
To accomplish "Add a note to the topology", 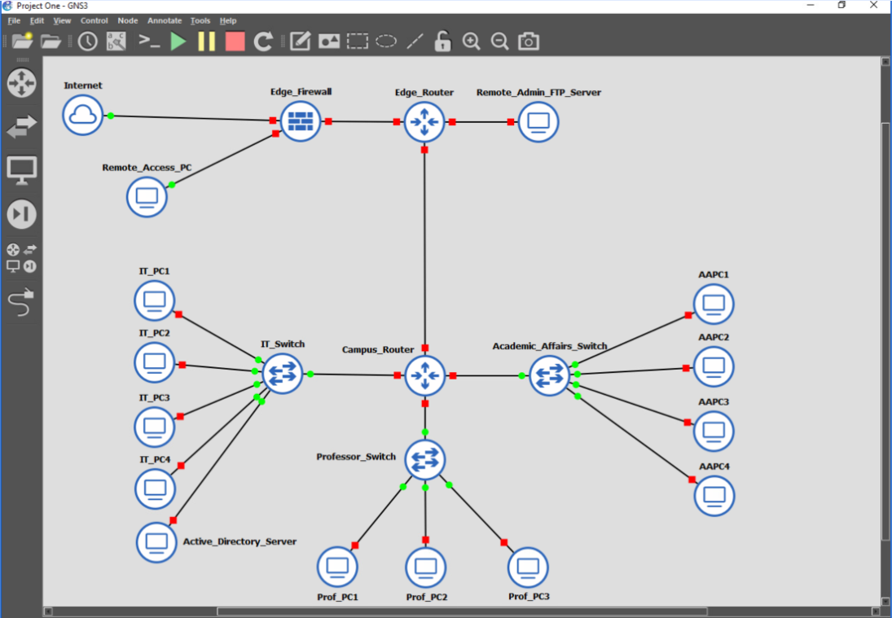I will (299, 41).
